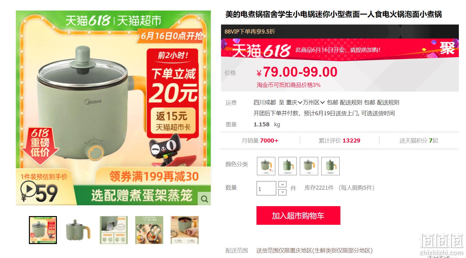Screen dimensions: 466x258
Task: Decrease quantity with the down arrow
Action: point(282,192)
